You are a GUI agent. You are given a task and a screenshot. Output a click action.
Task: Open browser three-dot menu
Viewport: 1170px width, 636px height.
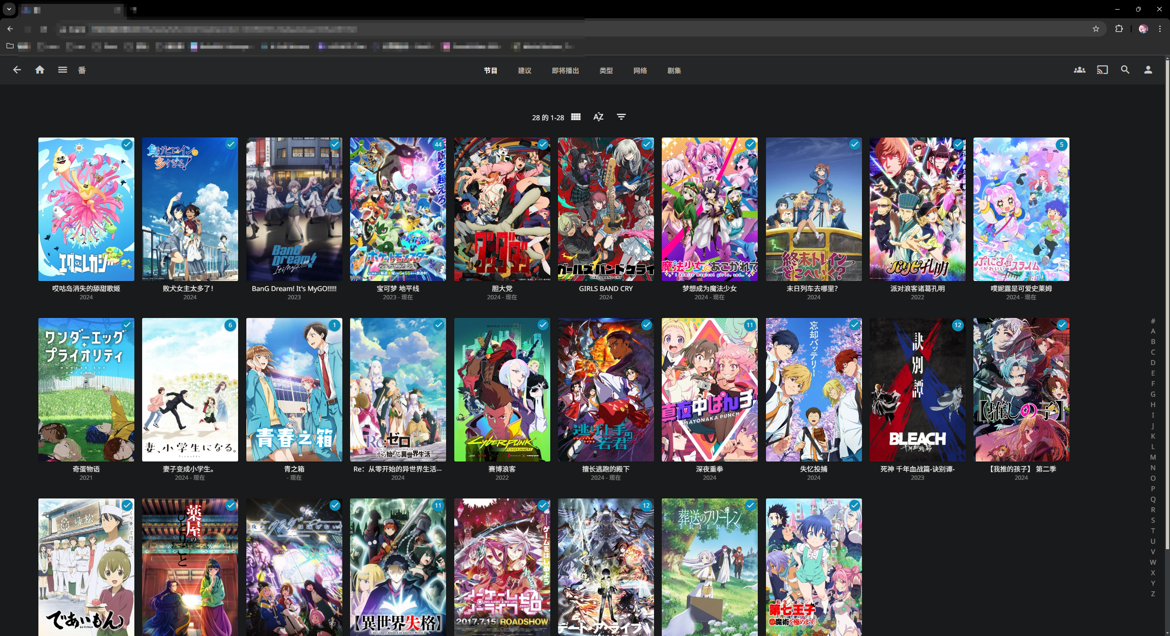point(1160,29)
